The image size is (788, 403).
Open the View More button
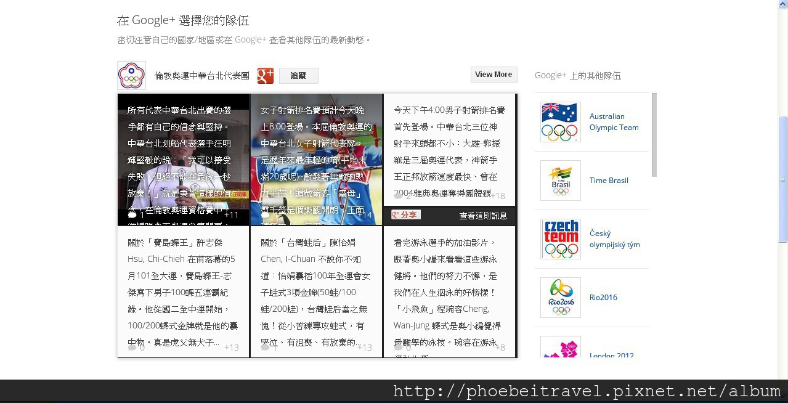click(x=494, y=75)
